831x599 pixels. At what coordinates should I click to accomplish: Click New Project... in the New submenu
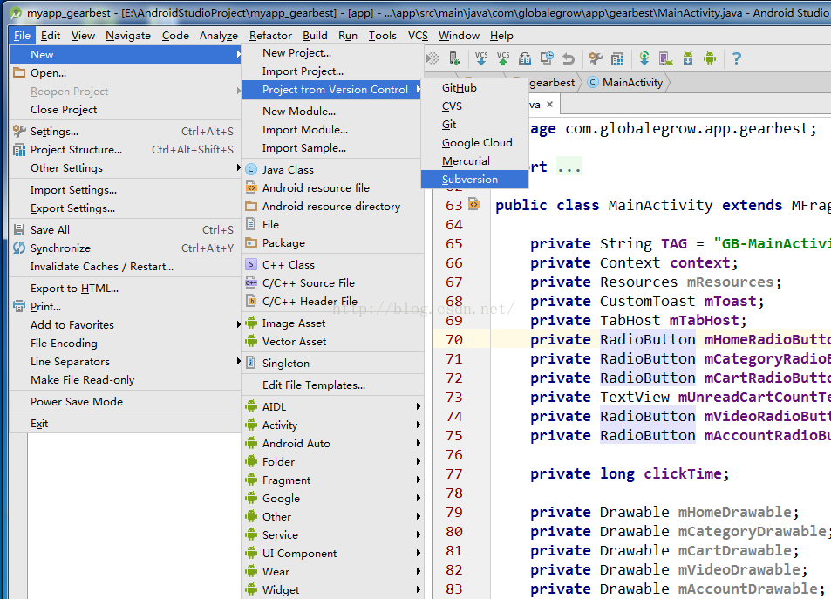[x=333, y=53]
